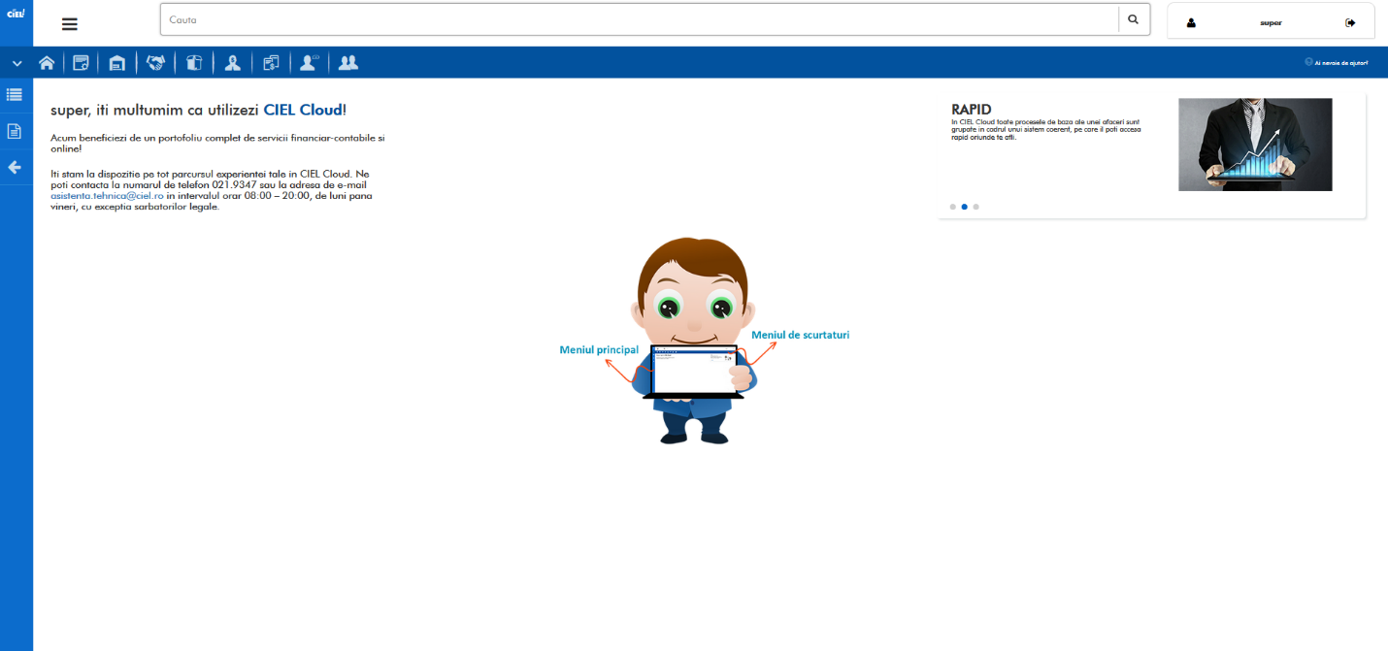Viewport: 1388px width, 651px height.
Task: Click the 'super' username label
Action: pyautogui.click(x=1271, y=22)
